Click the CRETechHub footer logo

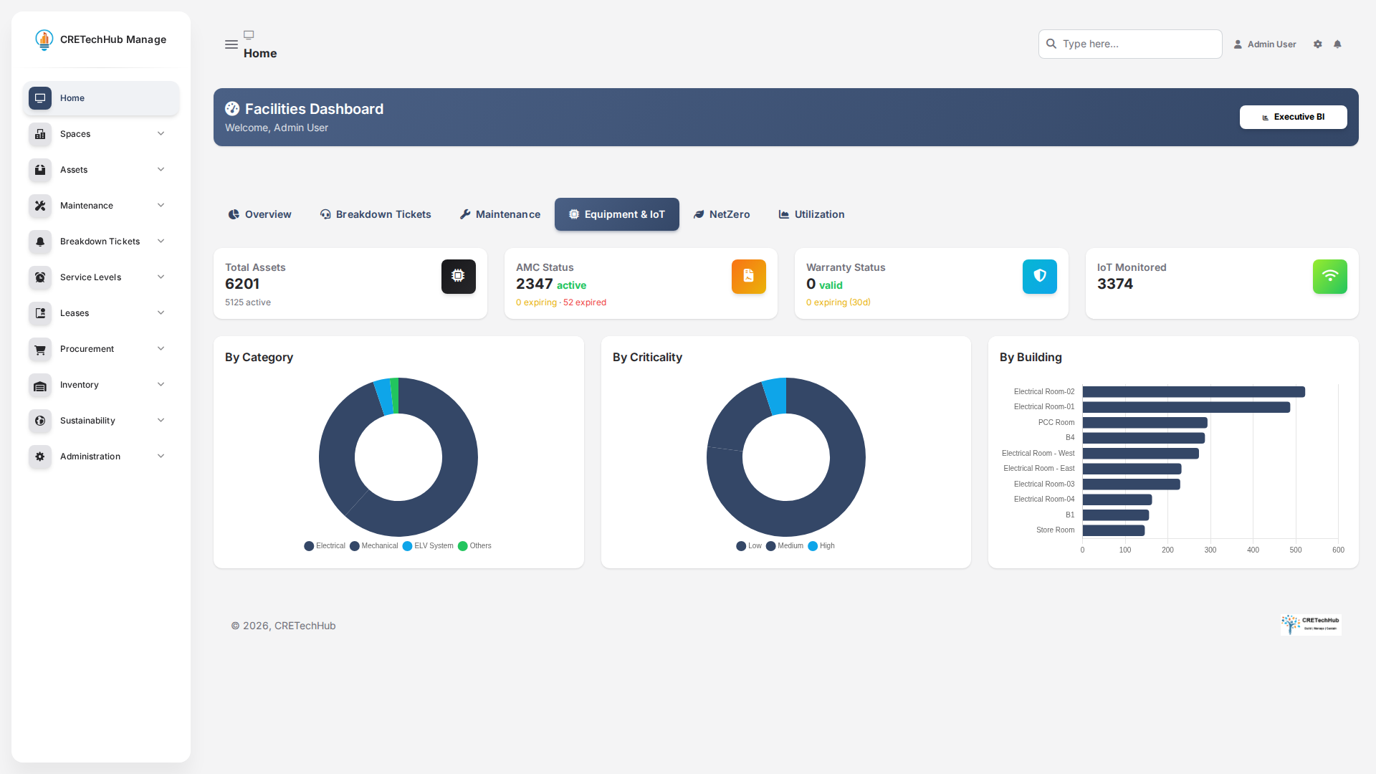(1311, 625)
